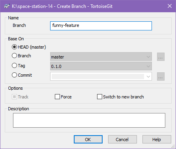Click the Commit hash text field
The image size is (176, 149).
98,76
